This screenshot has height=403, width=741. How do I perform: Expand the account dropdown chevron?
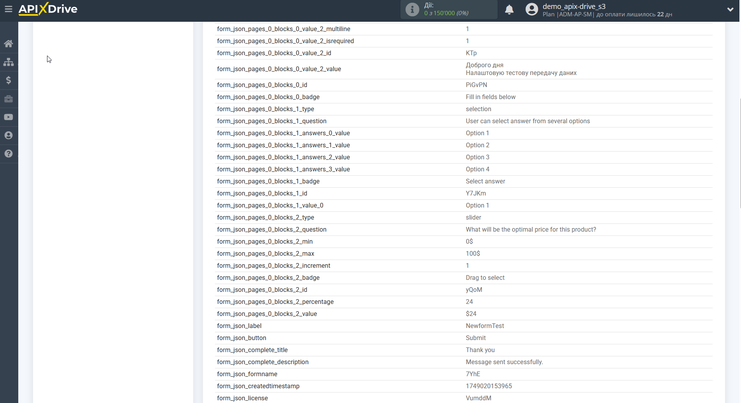click(730, 9)
